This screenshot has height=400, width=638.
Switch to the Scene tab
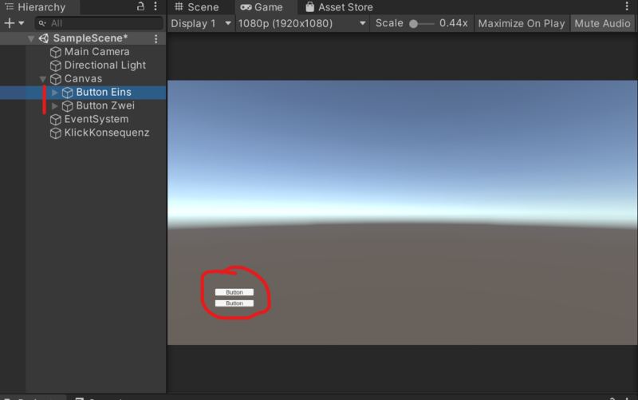[197, 7]
